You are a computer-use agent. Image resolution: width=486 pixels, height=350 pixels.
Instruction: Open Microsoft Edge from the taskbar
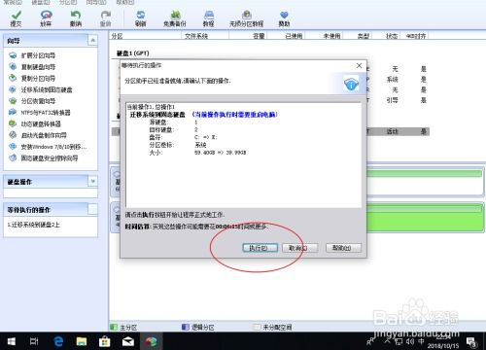58,341
